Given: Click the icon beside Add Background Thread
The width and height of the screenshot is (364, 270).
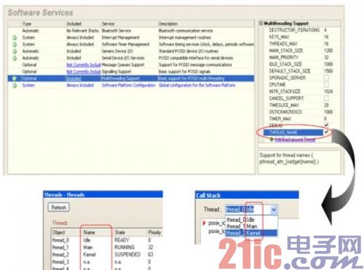Looking at the screenshot, I should (272, 139).
